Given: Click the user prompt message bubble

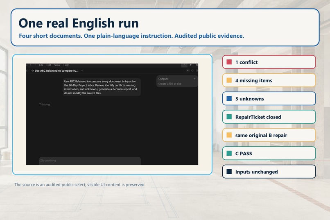Looking at the screenshot, I should tap(102, 87).
